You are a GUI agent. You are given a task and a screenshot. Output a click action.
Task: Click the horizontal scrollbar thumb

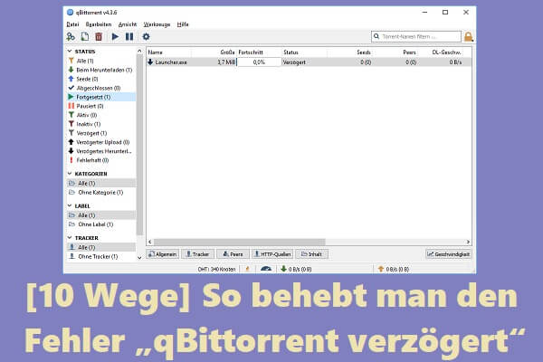(240, 242)
